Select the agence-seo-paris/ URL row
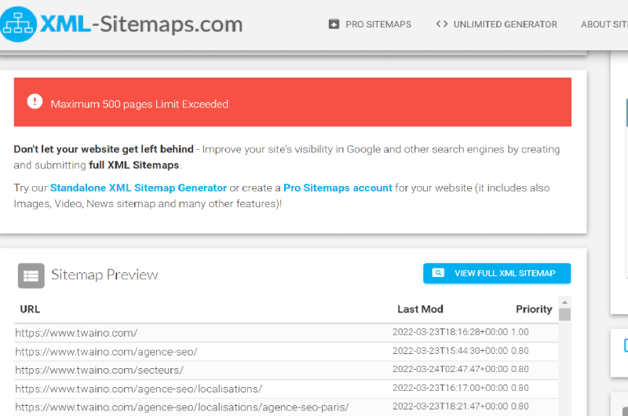Viewport: 628px width, 416px height. click(x=182, y=407)
